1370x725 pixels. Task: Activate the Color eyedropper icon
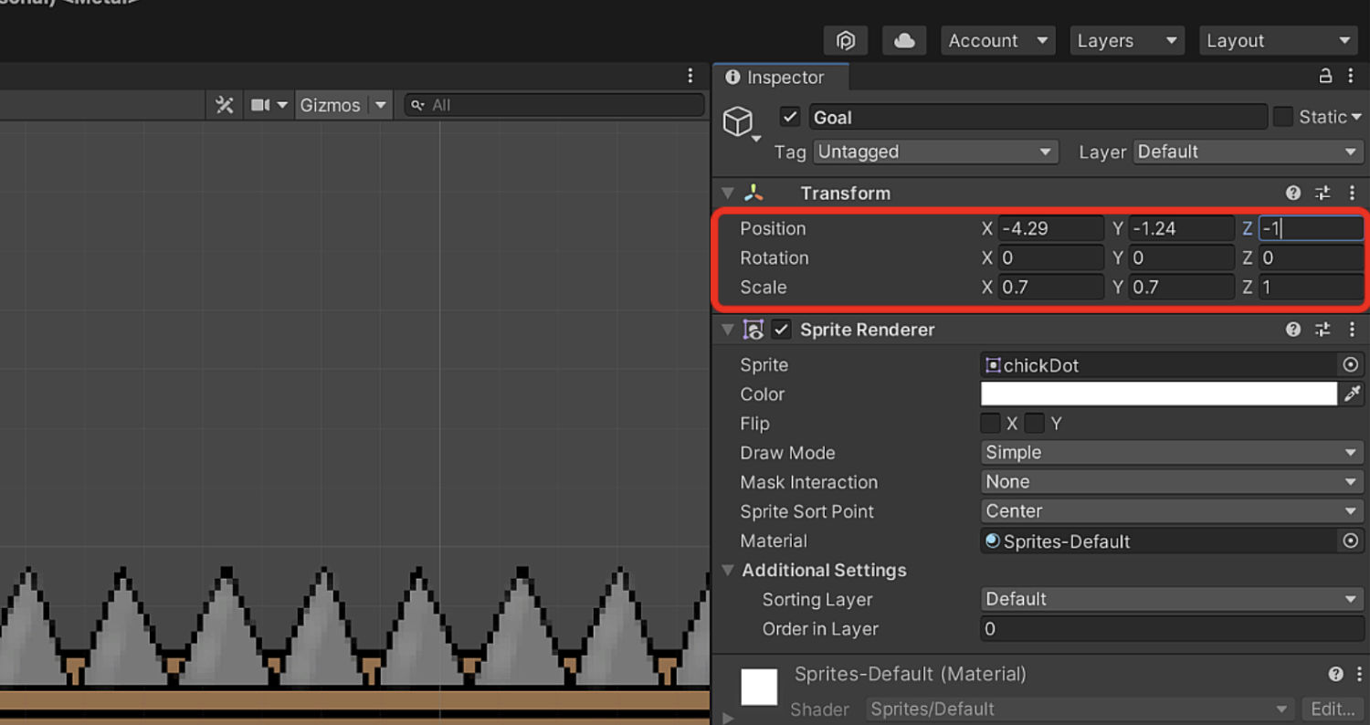[1352, 394]
